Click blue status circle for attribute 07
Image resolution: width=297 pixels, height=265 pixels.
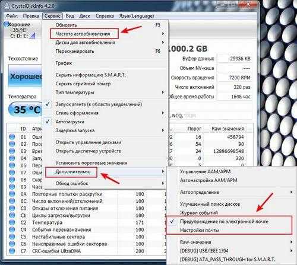(12, 173)
